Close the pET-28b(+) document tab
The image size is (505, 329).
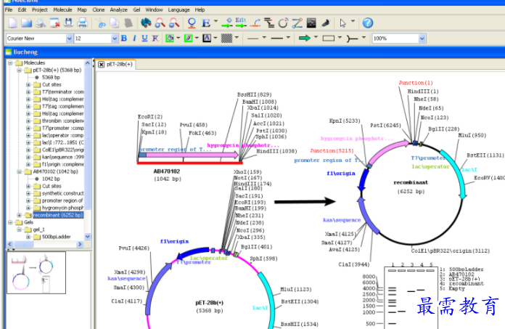point(102,65)
